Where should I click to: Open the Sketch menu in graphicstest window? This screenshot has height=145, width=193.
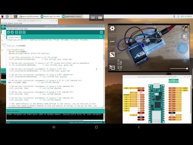16,29
